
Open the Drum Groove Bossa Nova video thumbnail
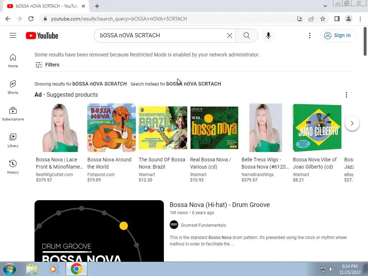pyautogui.click(x=99, y=231)
